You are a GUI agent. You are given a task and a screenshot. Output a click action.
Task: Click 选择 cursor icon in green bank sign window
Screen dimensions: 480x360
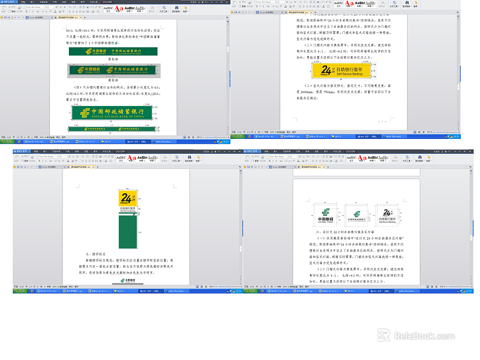coord(185,9)
